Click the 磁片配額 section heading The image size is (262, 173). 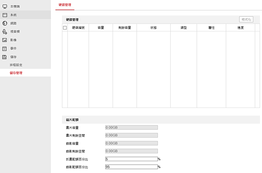tap(72, 120)
